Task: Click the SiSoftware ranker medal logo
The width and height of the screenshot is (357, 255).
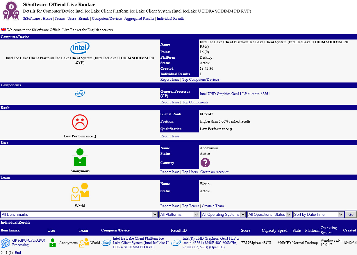Action: (11, 10)
